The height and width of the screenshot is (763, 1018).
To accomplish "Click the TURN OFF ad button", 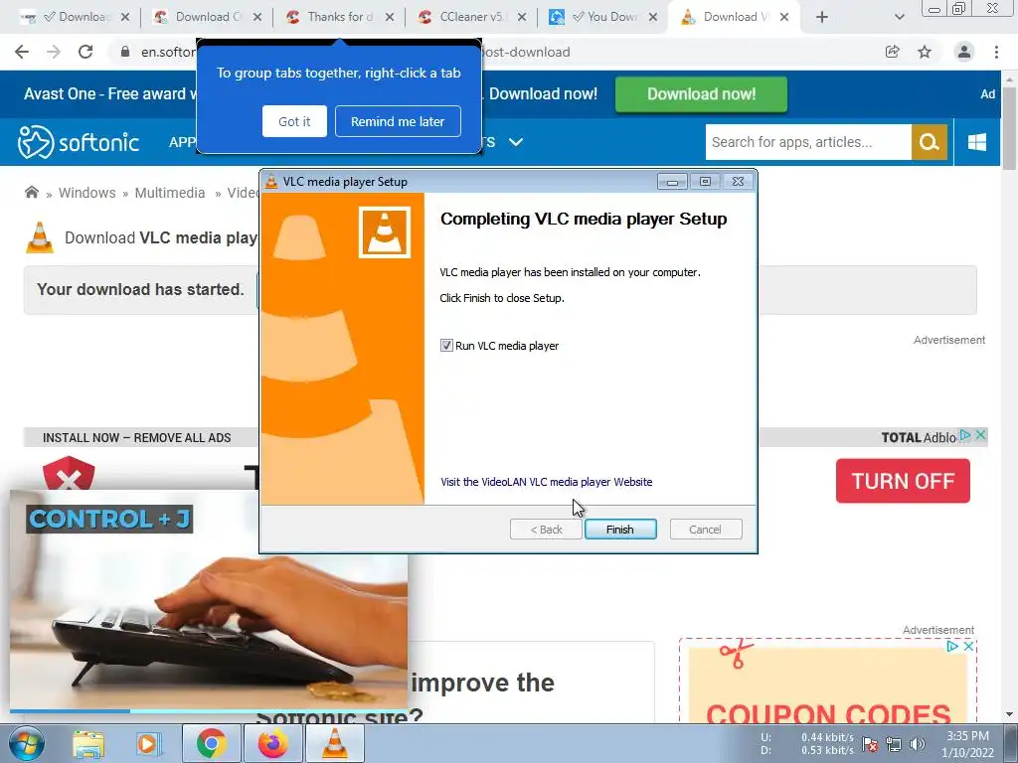I will pyautogui.click(x=903, y=481).
